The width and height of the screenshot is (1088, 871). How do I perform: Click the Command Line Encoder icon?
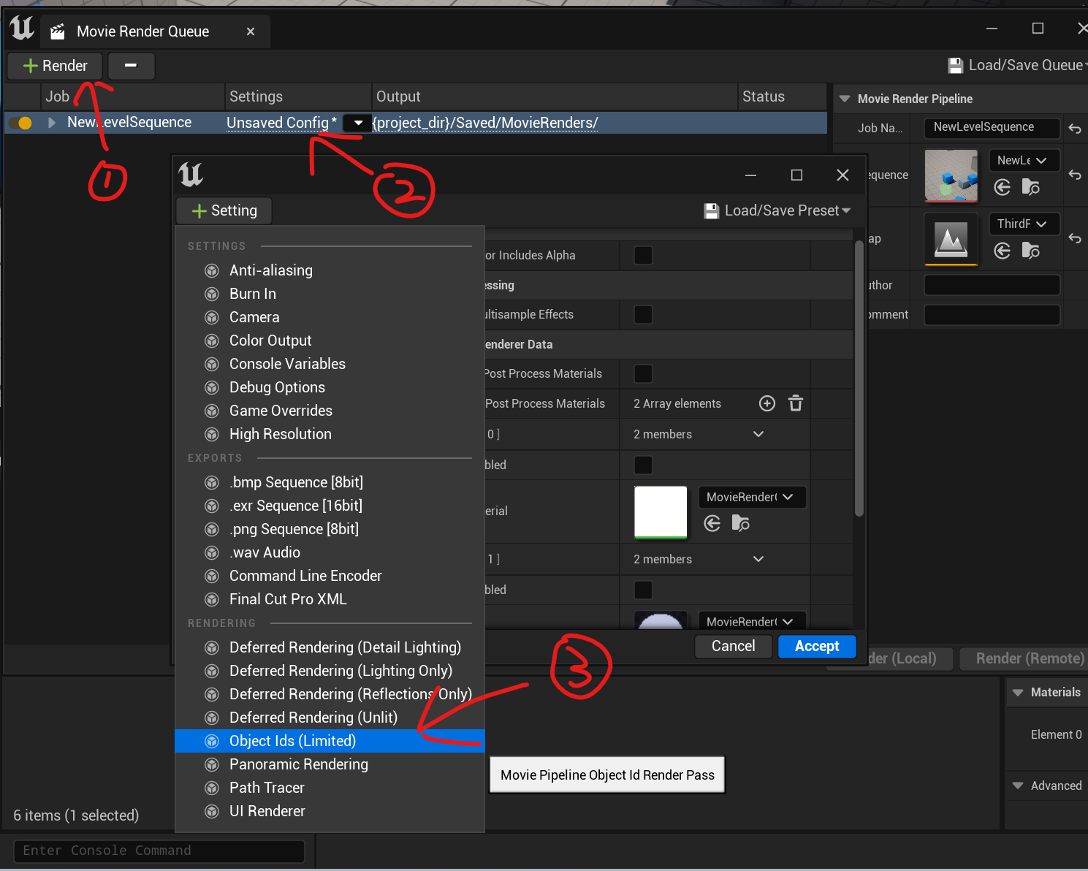[212, 576]
